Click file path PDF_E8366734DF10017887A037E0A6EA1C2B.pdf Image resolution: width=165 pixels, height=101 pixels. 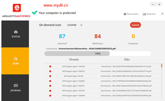pos(126,76)
